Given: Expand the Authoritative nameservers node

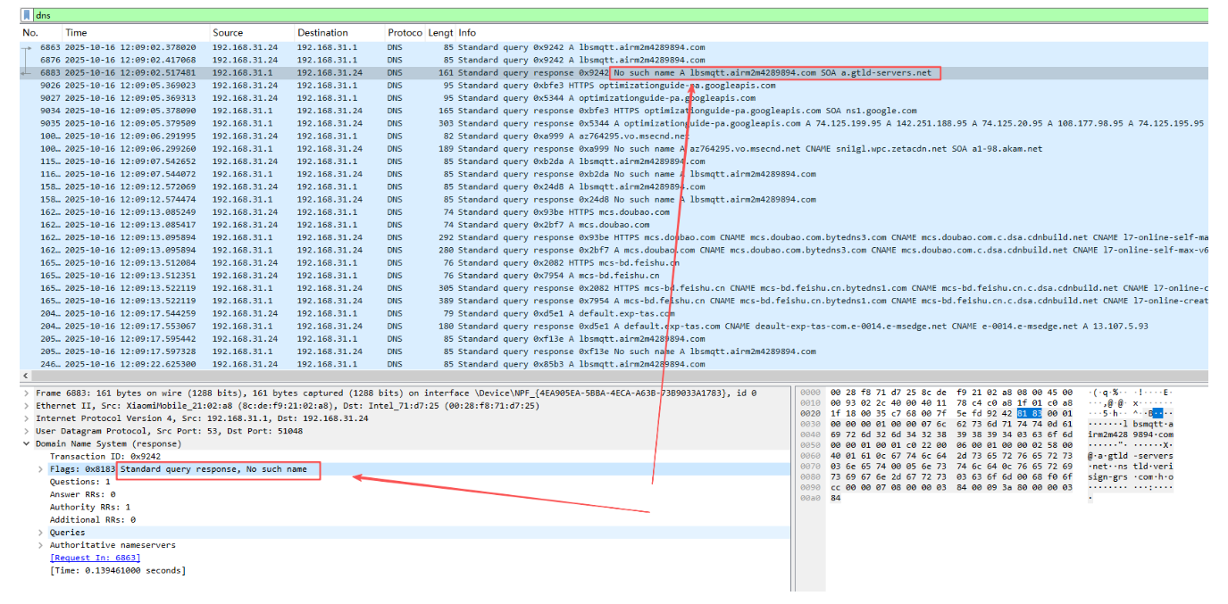Looking at the screenshot, I should pyautogui.click(x=40, y=545).
